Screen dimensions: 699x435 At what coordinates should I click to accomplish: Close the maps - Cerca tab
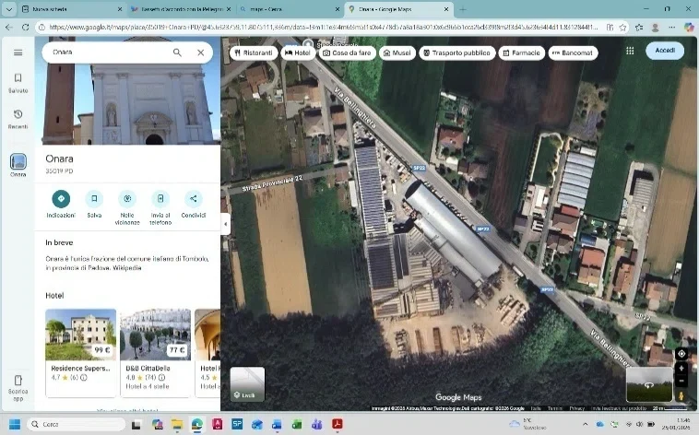[338, 9]
